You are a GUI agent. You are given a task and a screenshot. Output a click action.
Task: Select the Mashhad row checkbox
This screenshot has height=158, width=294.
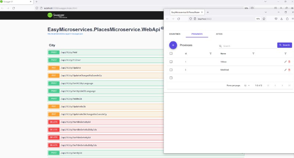[x=171, y=70]
